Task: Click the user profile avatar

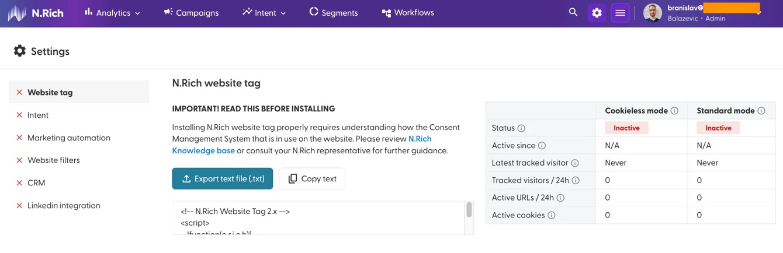Action: 653,13
